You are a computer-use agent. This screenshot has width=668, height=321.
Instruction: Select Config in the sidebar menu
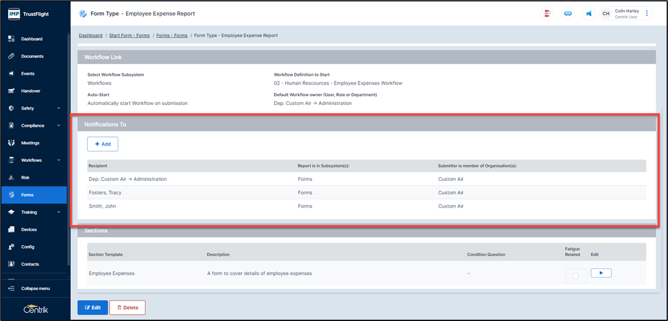point(27,247)
